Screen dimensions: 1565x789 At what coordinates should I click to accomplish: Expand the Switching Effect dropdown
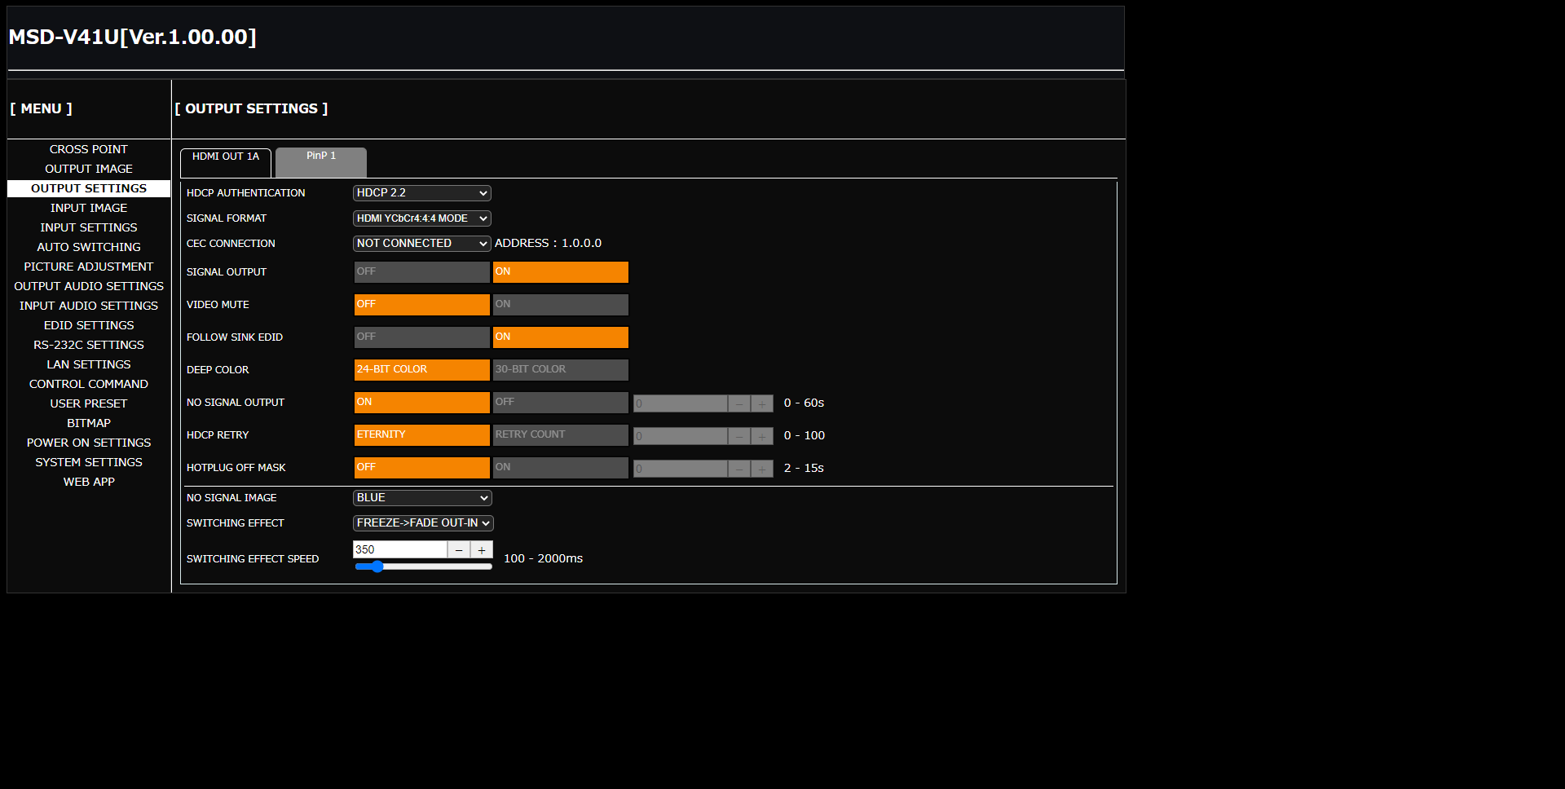423,523
